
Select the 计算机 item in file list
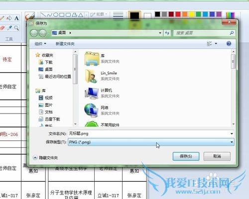click(x=102, y=93)
